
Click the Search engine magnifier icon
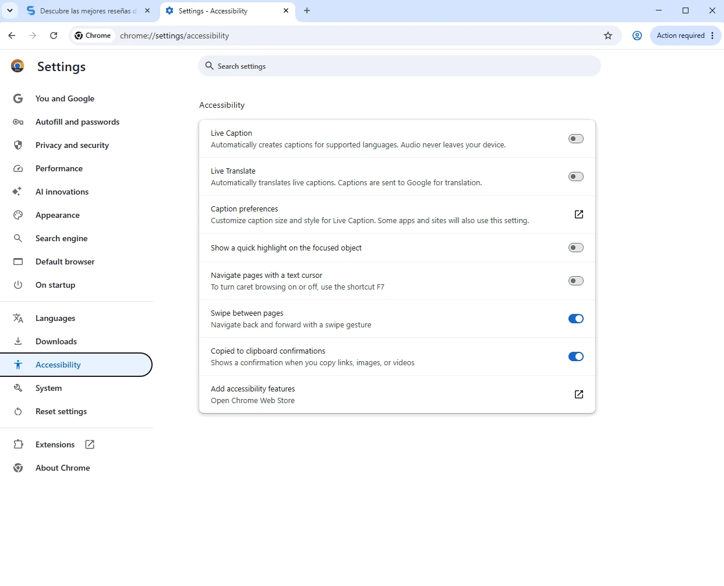pyautogui.click(x=18, y=238)
